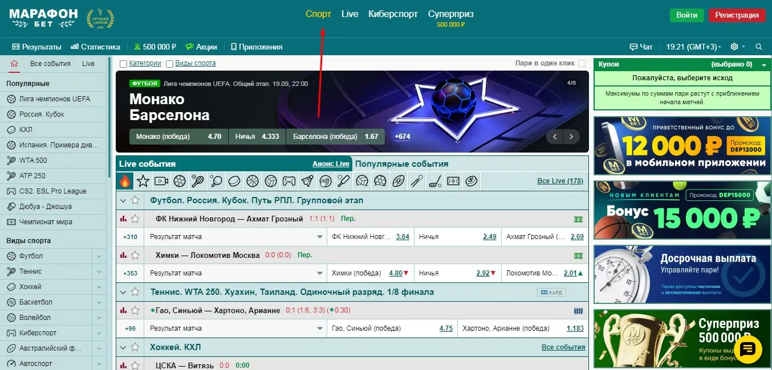The width and height of the screenshot is (772, 370).
Task: Go to next banner slide arrow
Action: click(571, 137)
